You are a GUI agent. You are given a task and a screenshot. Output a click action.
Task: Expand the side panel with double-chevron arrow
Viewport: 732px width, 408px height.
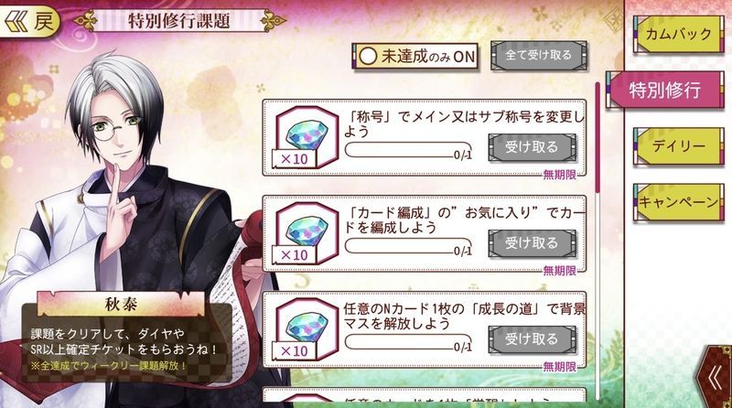tap(715, 379)
